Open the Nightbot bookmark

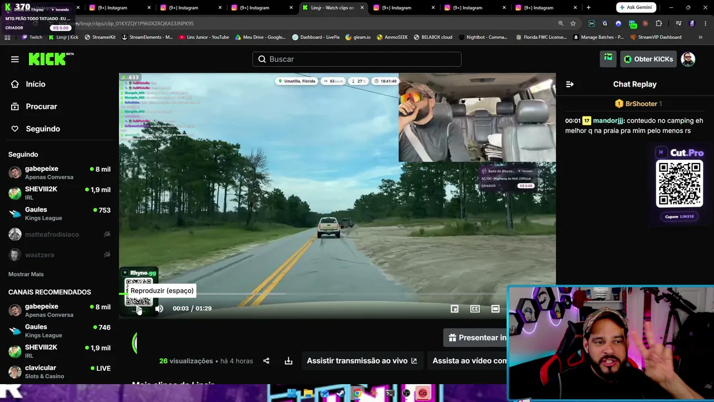pyautogui.click(x=483, y=37)
